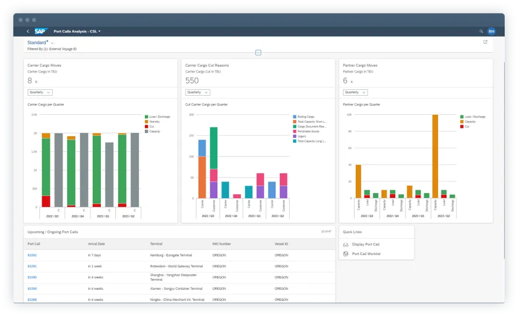This screenshot has width=518, height=316.
Task: Open port call 81092 link
Action: (32, 255)
